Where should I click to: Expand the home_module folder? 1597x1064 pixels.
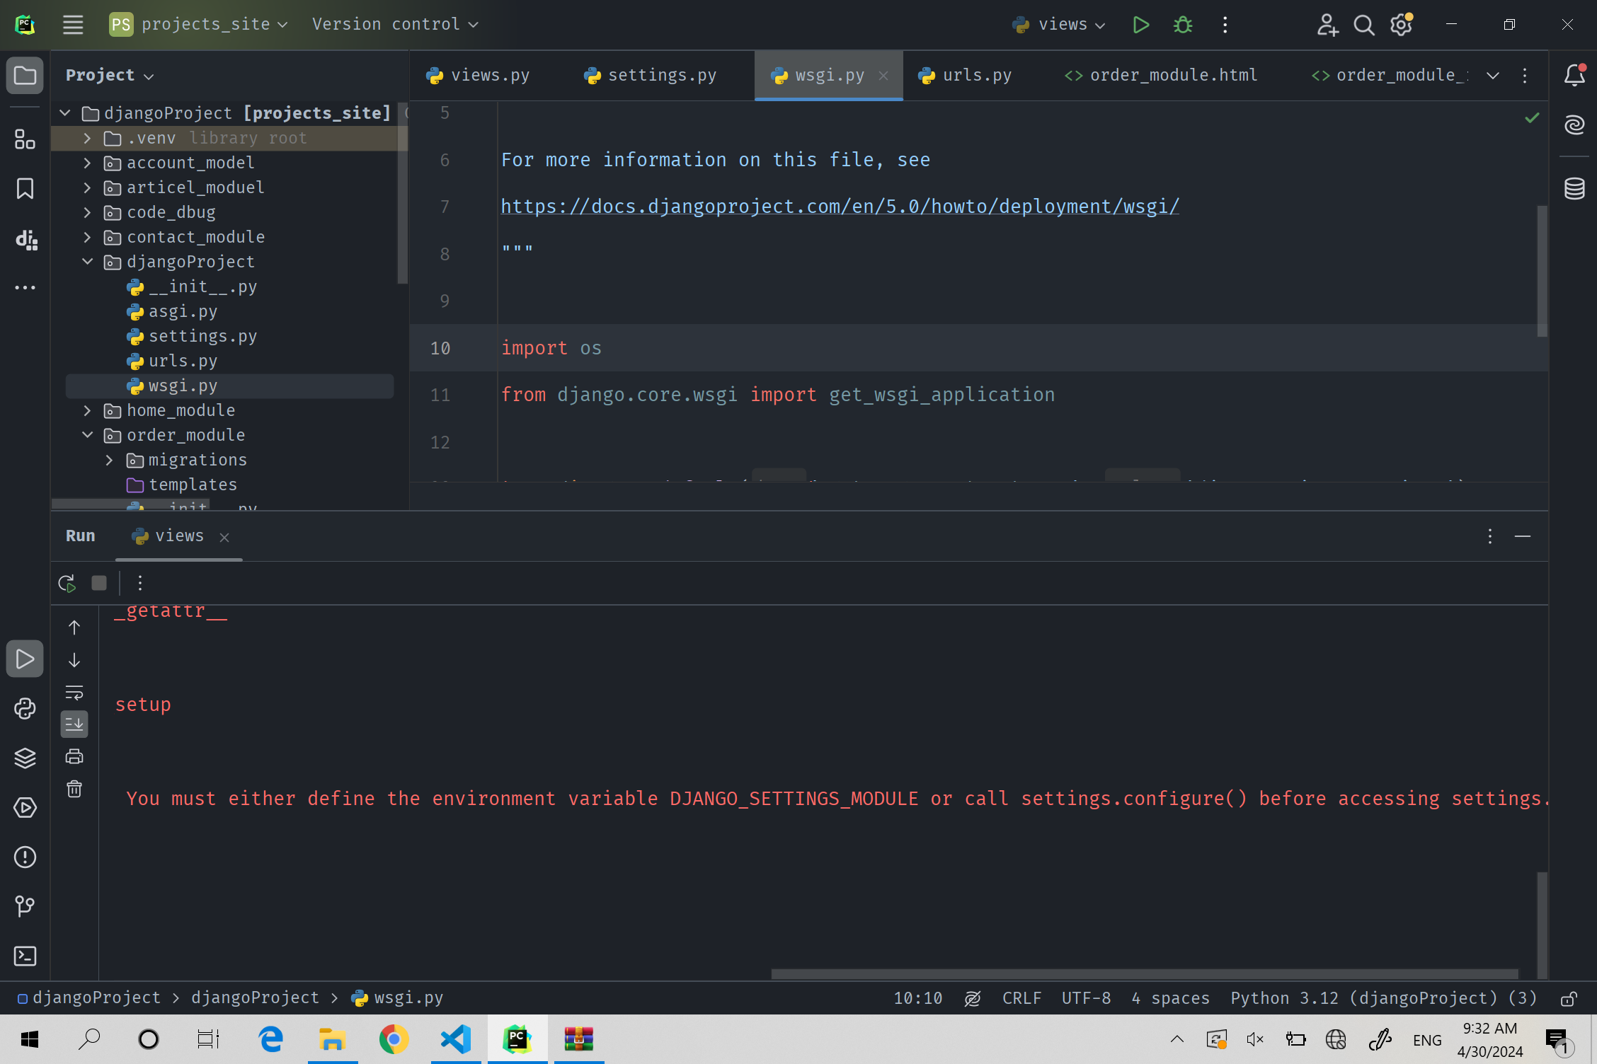click(87, 410)
